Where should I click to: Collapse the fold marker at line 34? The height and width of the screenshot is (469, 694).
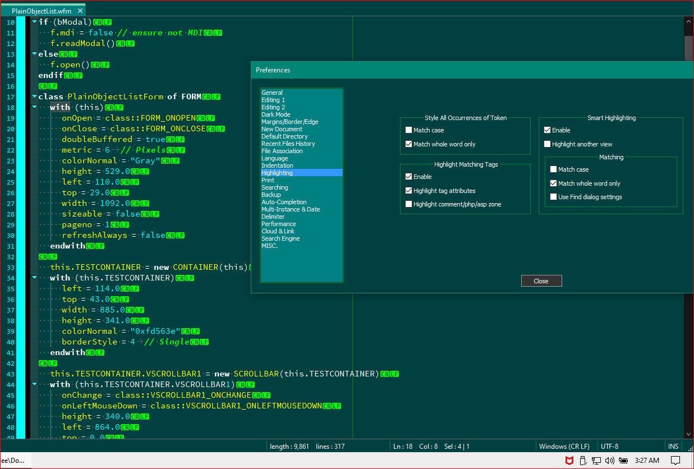coord(34,278)
